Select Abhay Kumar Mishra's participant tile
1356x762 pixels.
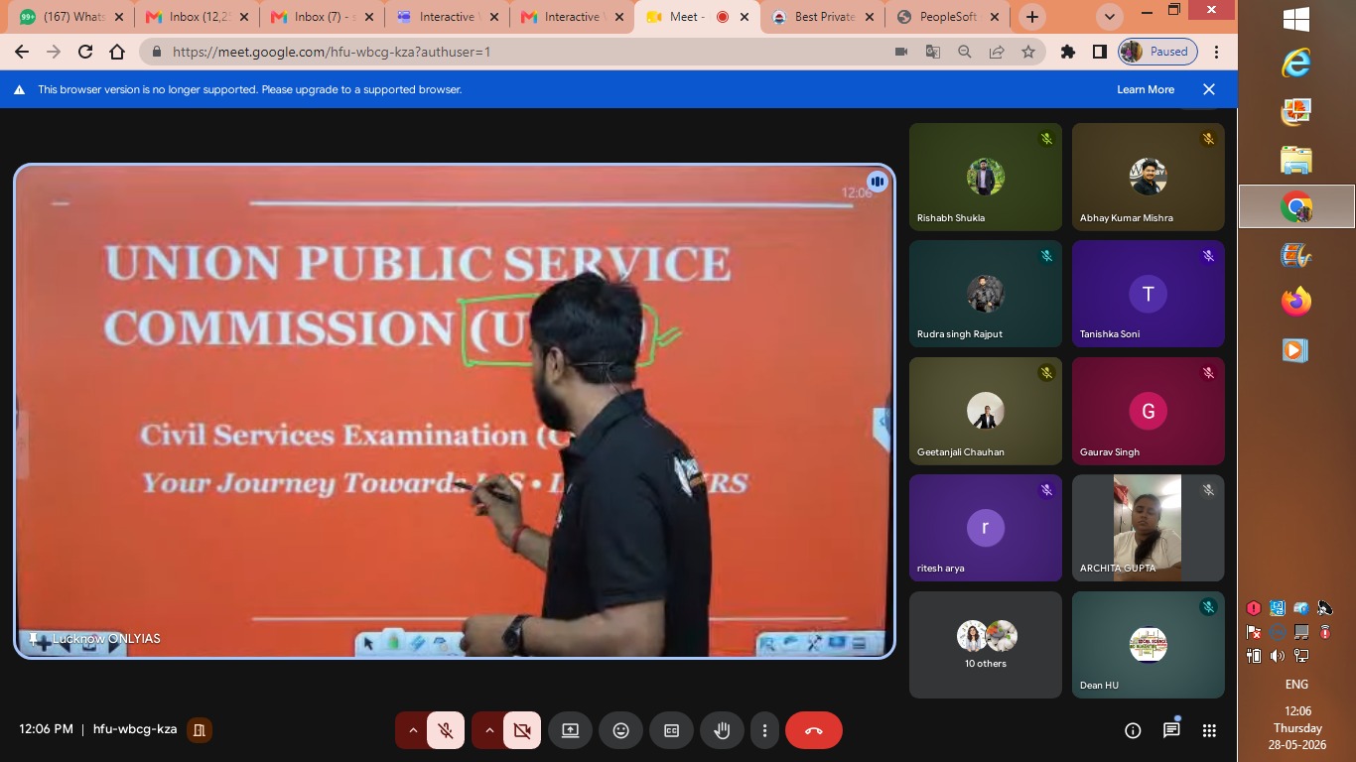click(1149, 177)
